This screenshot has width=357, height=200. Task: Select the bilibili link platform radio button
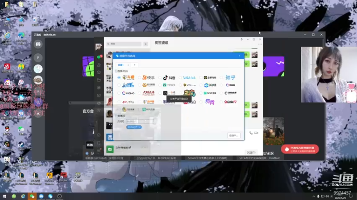[x=180, y=77]
